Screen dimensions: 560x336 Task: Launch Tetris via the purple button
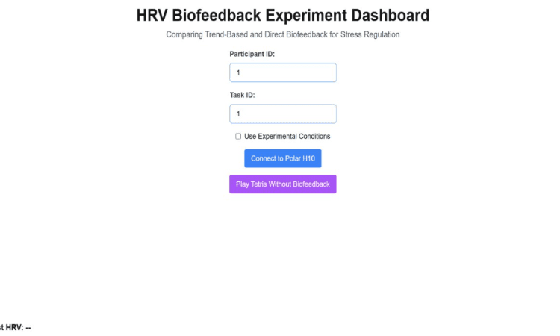(282, 184)
